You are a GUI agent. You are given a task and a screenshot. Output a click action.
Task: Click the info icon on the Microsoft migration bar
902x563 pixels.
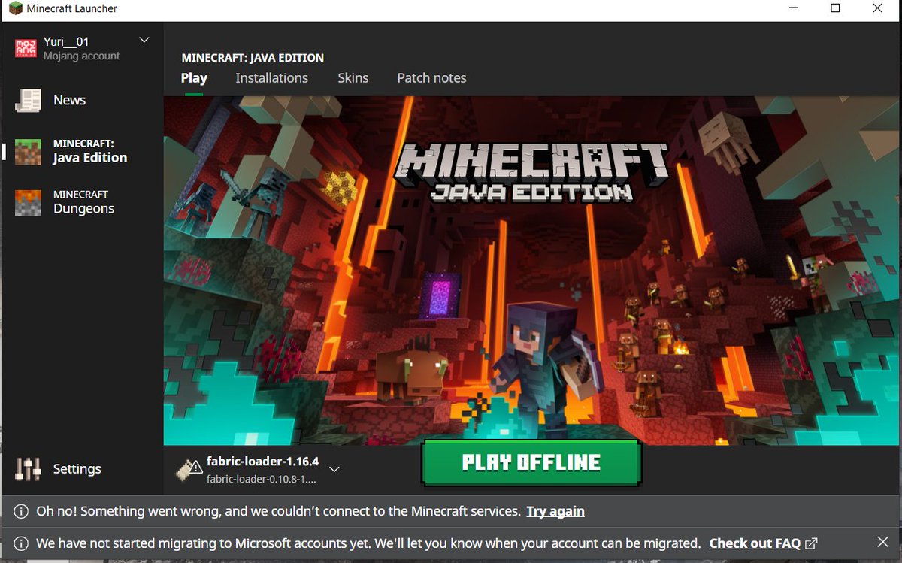[21, 543]
